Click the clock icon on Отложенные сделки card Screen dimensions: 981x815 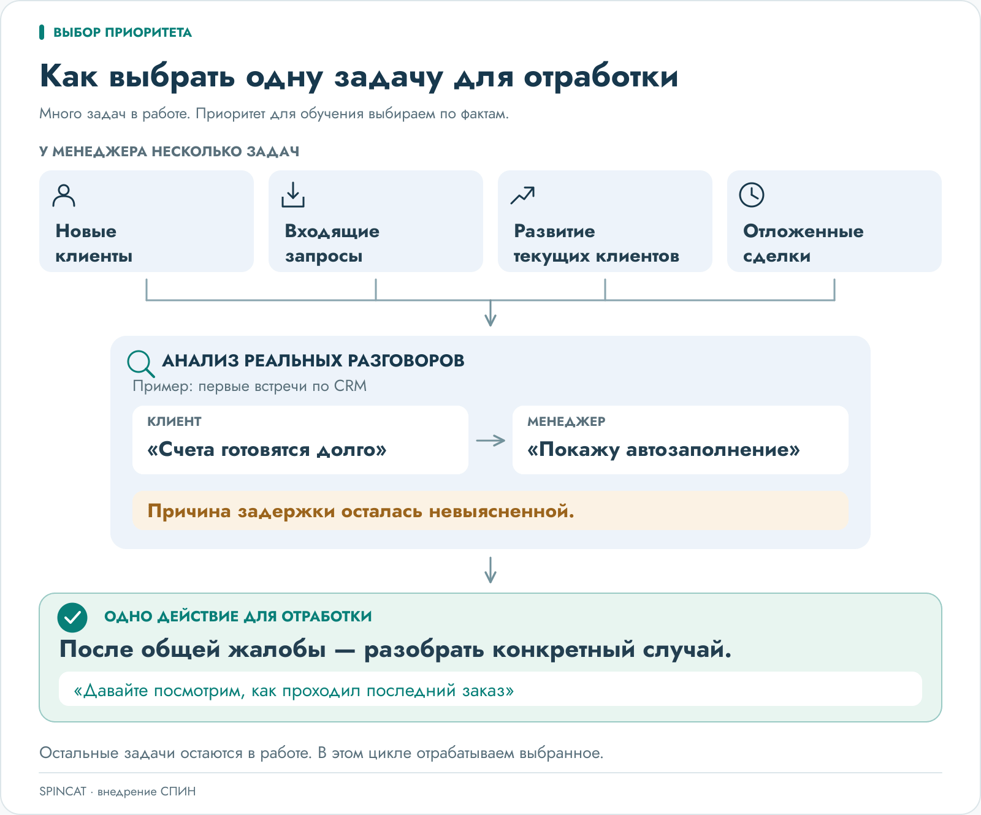point(752,195)
